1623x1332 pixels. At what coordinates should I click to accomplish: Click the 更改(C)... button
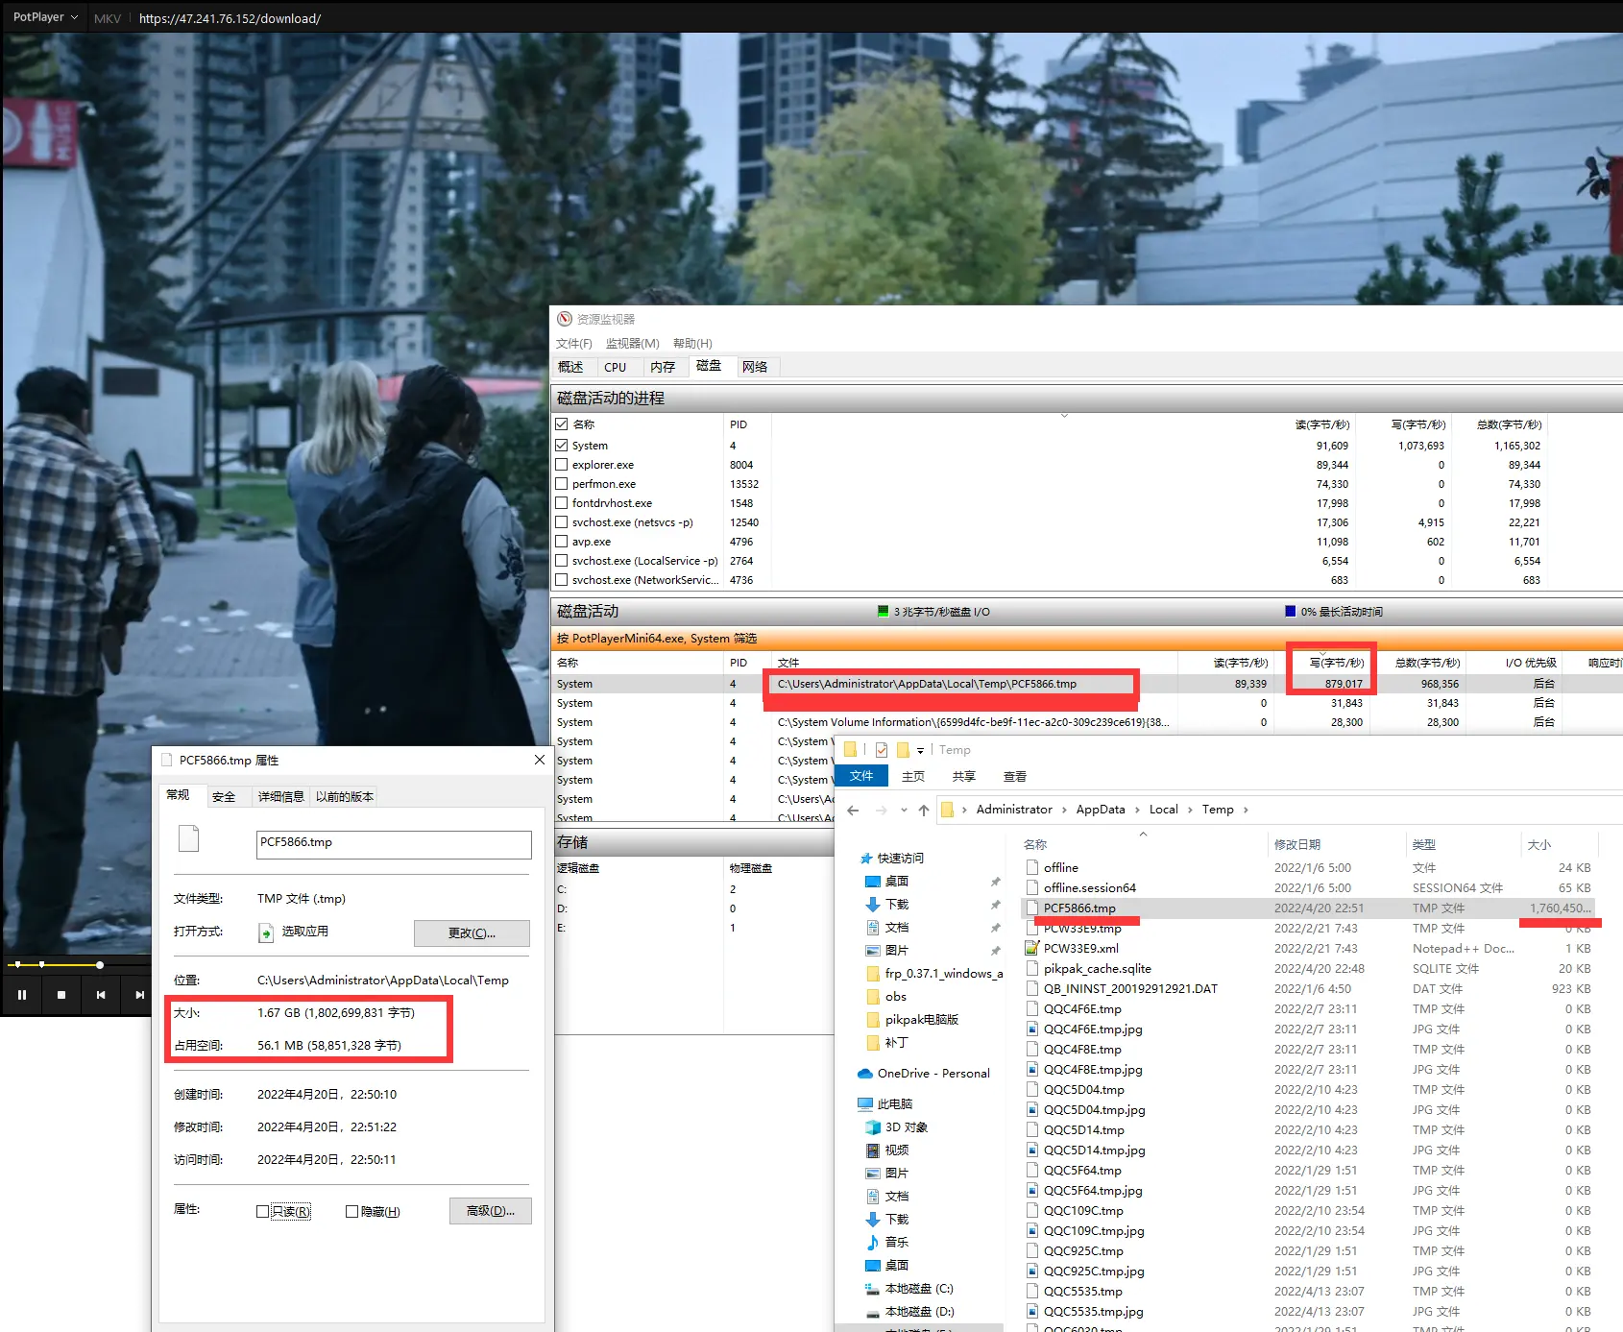pos(472,933)
